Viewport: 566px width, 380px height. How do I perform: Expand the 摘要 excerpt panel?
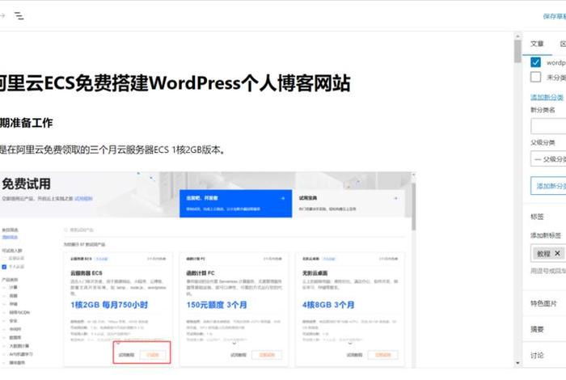[544, 329]
